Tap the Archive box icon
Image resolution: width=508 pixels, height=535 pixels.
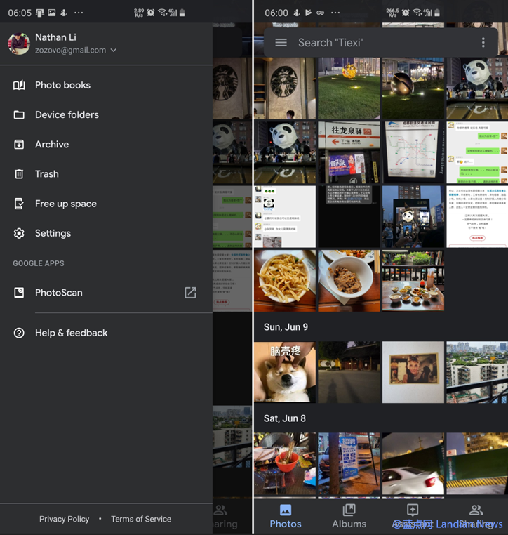pyautogui.click(x=19, y=145)
